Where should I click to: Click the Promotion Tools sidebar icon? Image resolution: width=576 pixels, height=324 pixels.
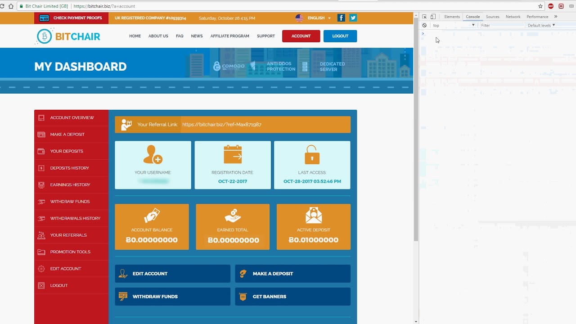[x=41, y=252]
